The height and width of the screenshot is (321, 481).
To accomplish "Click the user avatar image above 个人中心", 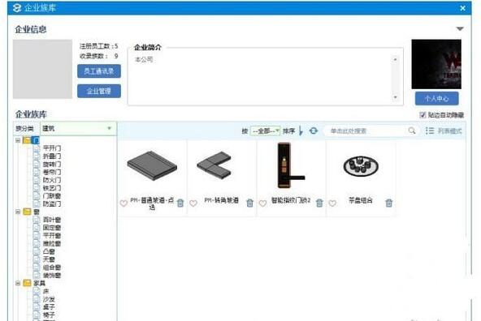I will (x=436, y=64).
